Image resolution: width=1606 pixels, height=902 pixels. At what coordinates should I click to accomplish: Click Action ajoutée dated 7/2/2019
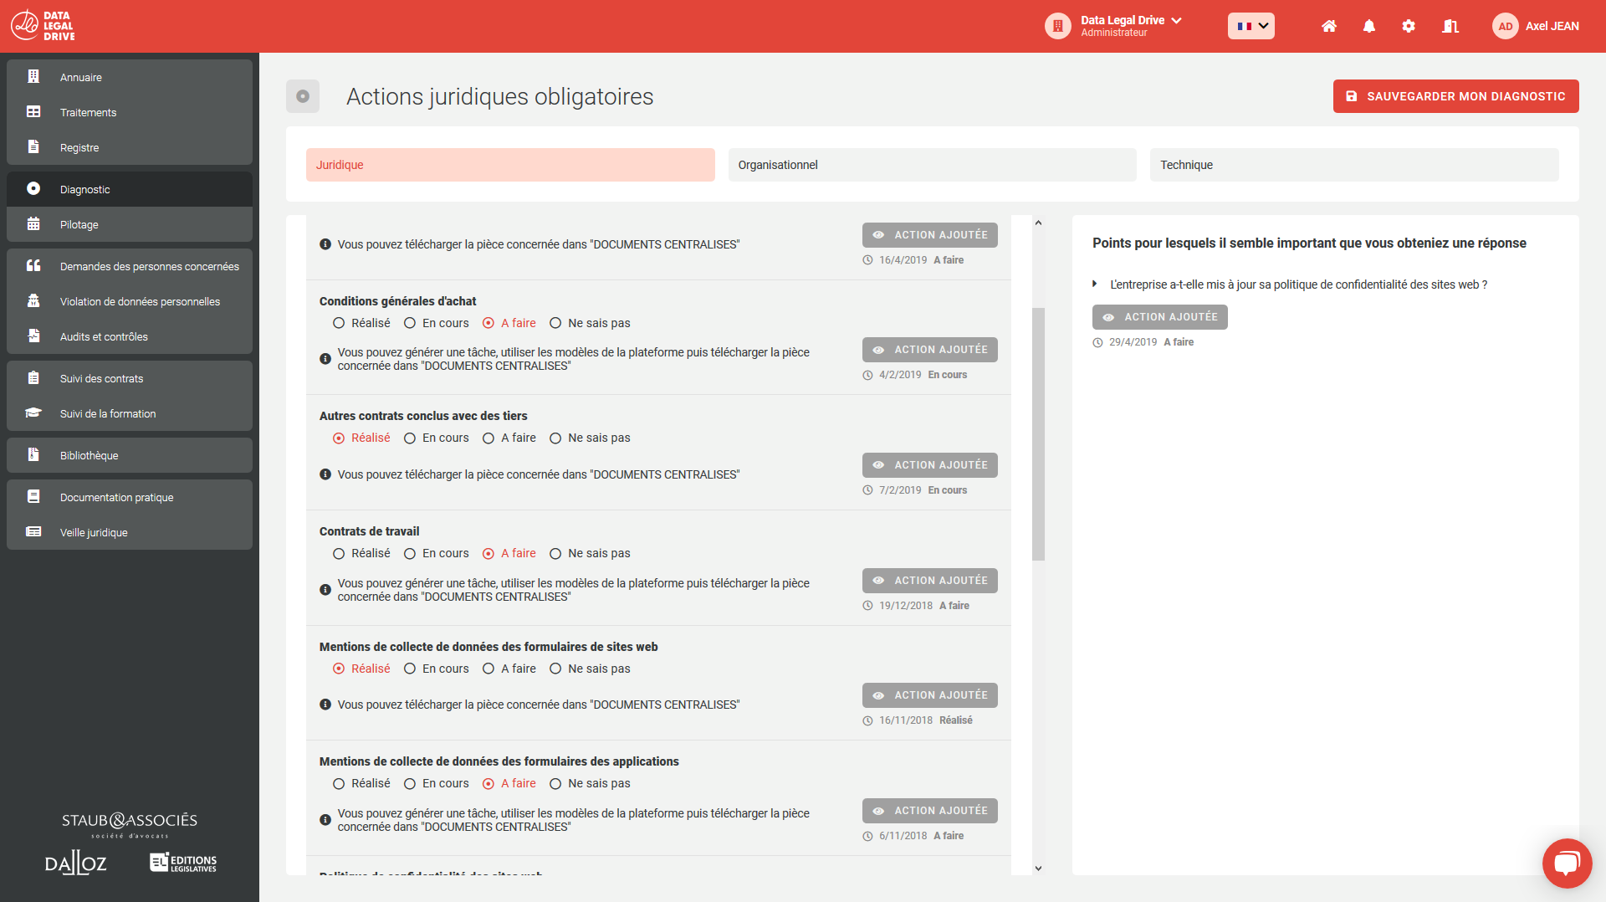click(930, 465)
